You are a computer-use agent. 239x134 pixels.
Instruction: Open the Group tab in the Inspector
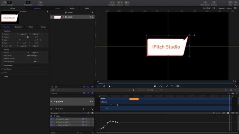tap(43, 27)
